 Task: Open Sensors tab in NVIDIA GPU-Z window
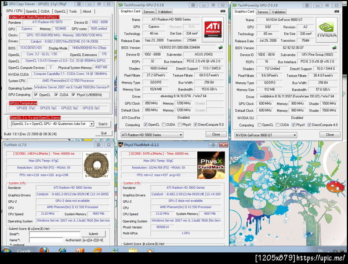(263, 12)
